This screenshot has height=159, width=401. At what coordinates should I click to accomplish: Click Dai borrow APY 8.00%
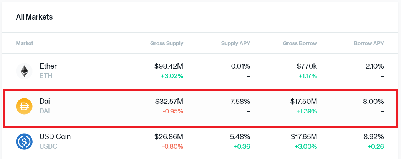coord(374,102)
